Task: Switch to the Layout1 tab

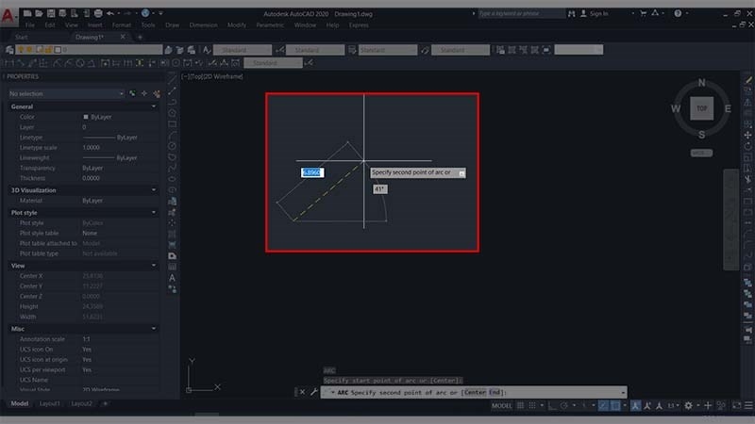Action: [50, 403]
